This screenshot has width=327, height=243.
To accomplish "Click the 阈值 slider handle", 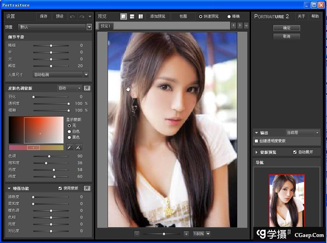I will [51, 66].
